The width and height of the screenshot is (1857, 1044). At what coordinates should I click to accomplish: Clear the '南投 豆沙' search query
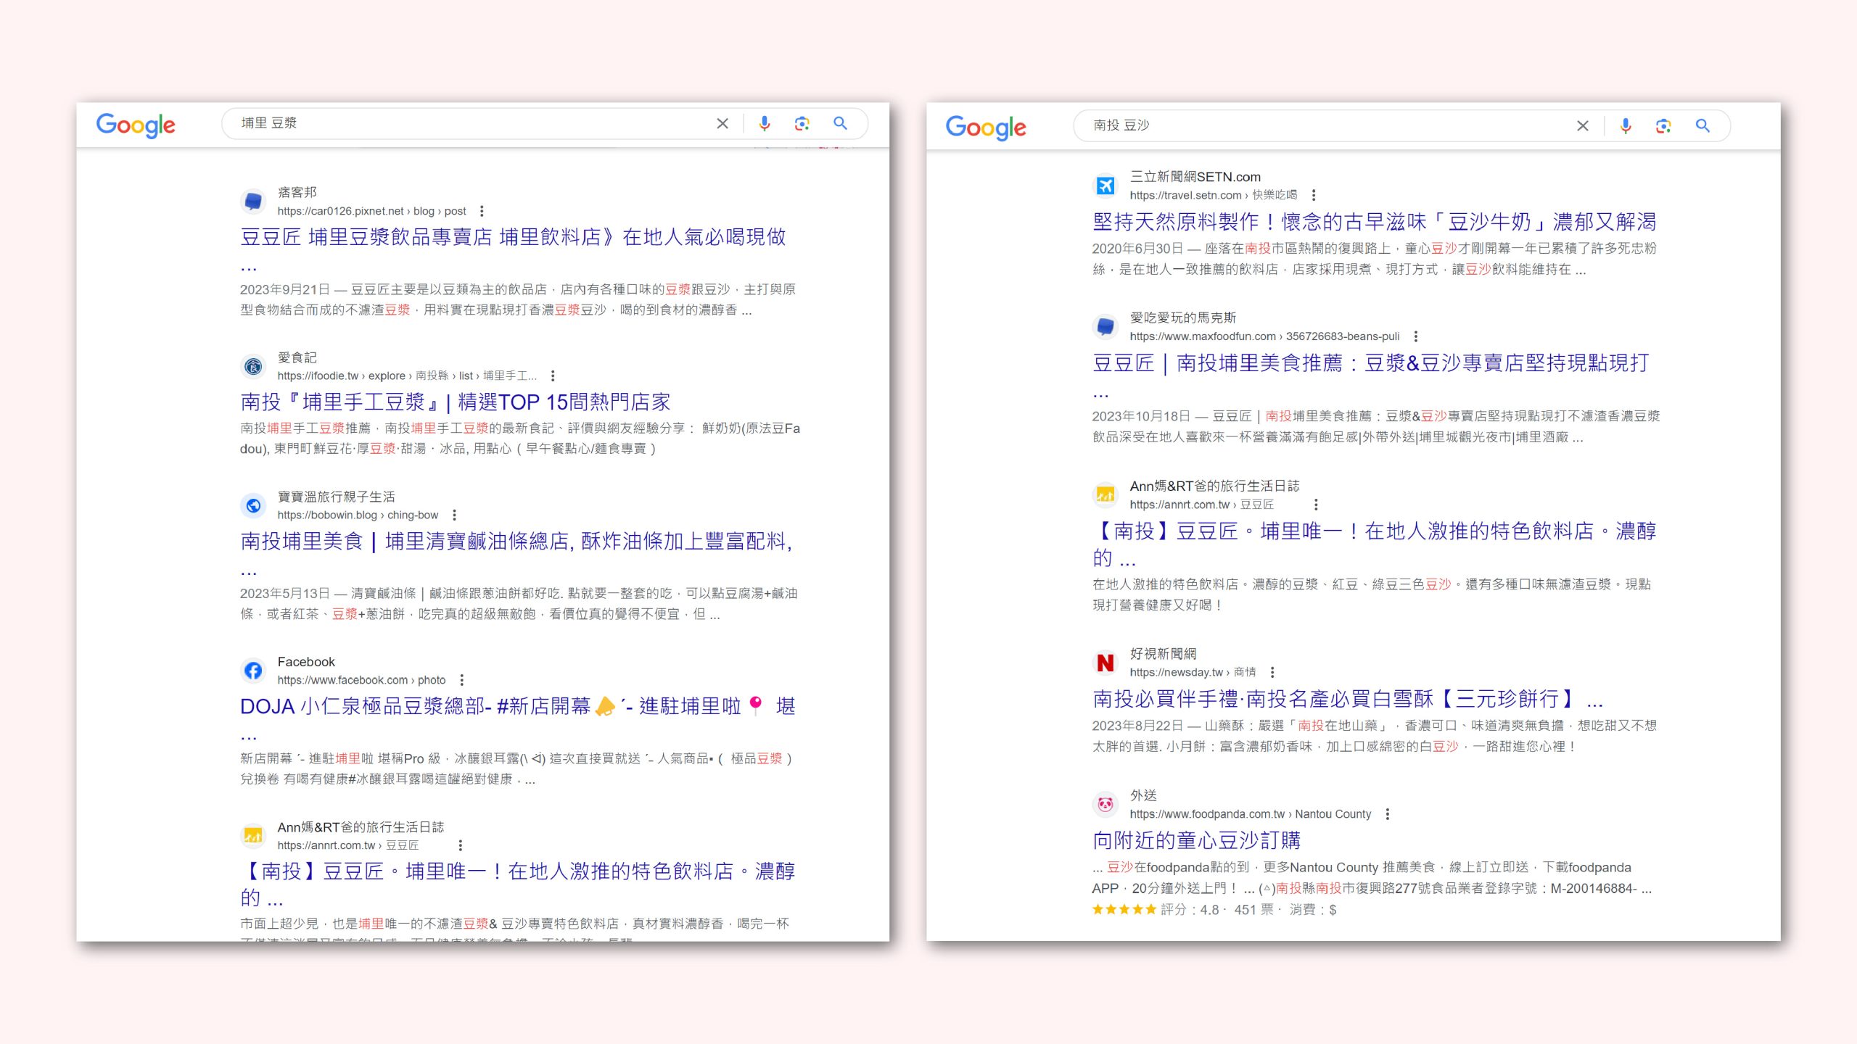pyautogui.click(x=1583, y=126)
